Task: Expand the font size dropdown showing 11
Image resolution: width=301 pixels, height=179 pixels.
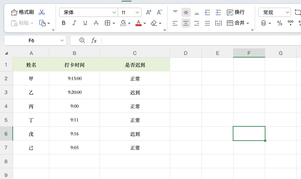Action: coord(138,12)
